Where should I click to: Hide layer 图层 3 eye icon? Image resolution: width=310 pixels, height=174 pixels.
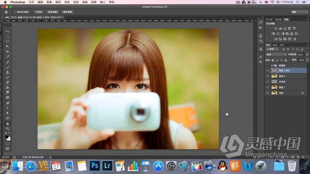pos(268,76)
